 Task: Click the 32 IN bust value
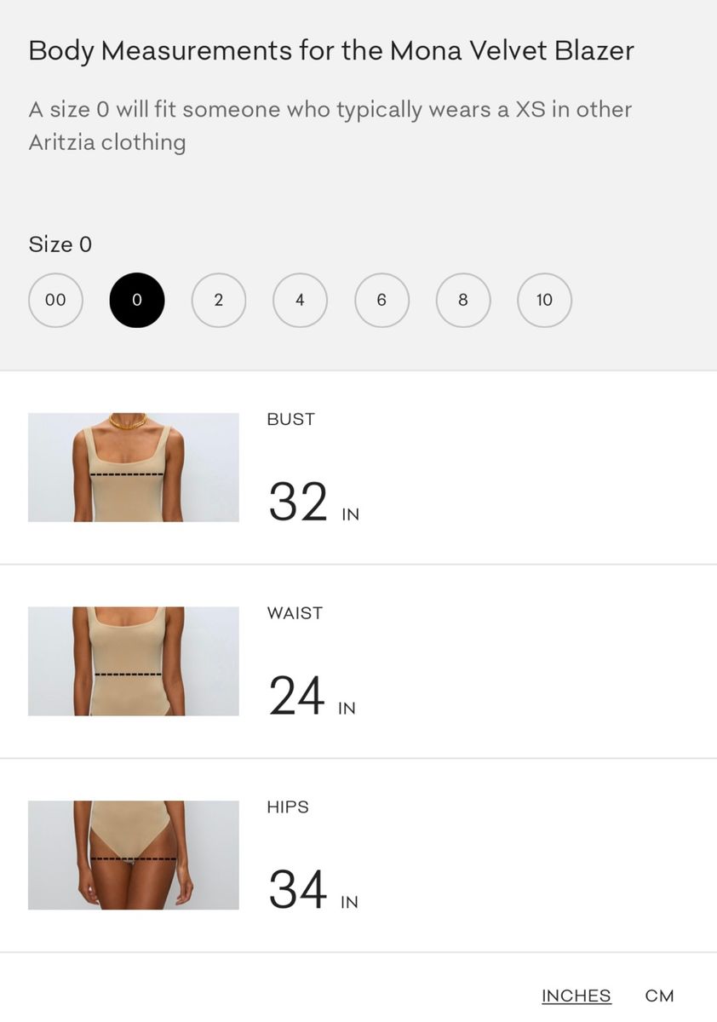point(313,502)
